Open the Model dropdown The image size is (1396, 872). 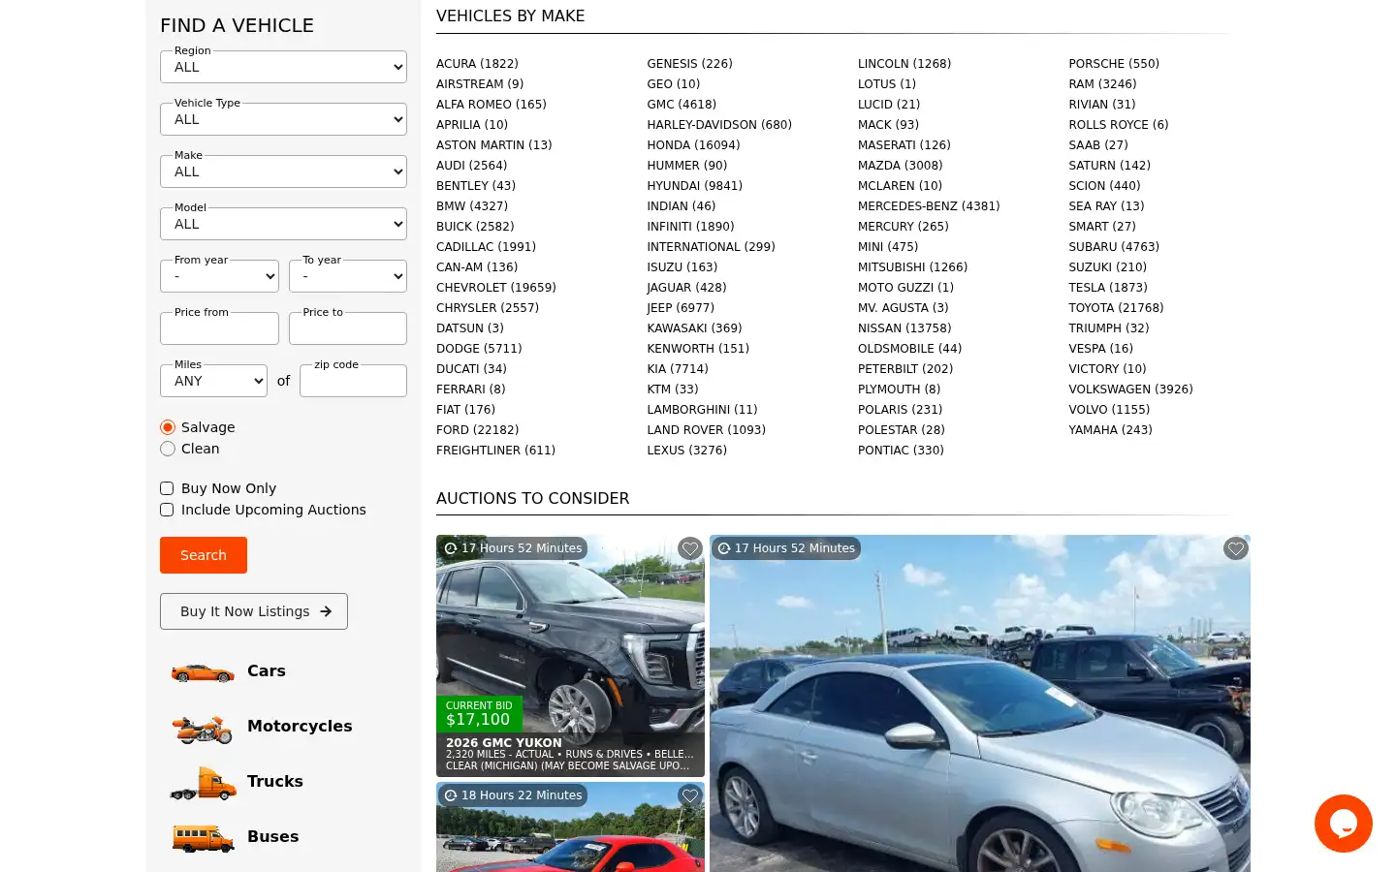pos(283,224)
